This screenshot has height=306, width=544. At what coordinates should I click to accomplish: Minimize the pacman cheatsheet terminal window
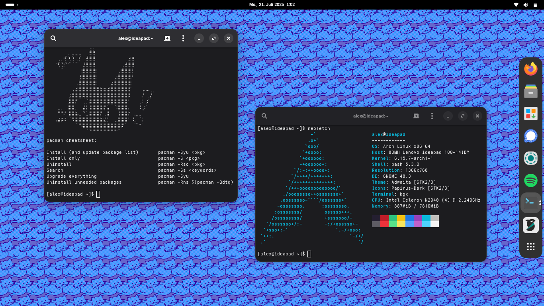point(199,38)
